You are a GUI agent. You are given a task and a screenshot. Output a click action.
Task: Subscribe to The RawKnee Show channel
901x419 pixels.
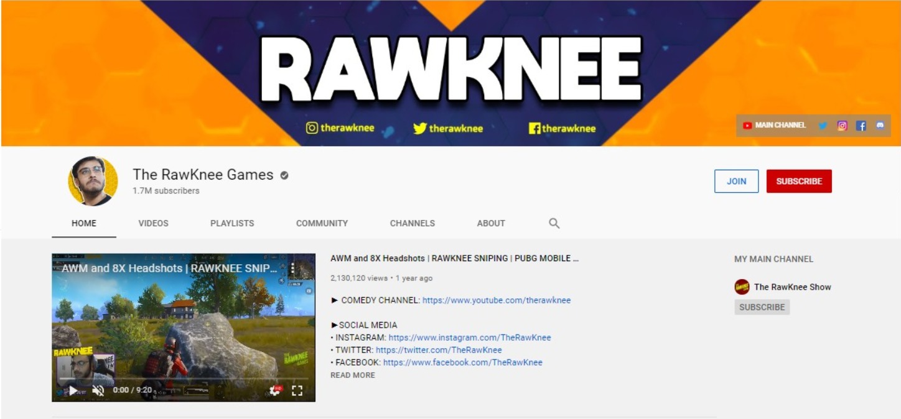762,307
